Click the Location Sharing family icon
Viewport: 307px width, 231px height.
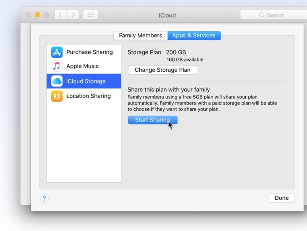coord(57,96)
